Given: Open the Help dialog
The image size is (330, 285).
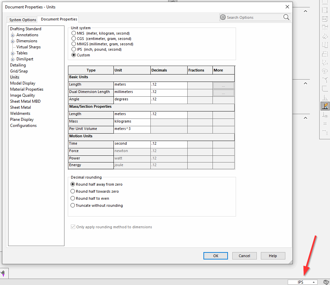Looking at the screenshot, I should tap(273, 255).
